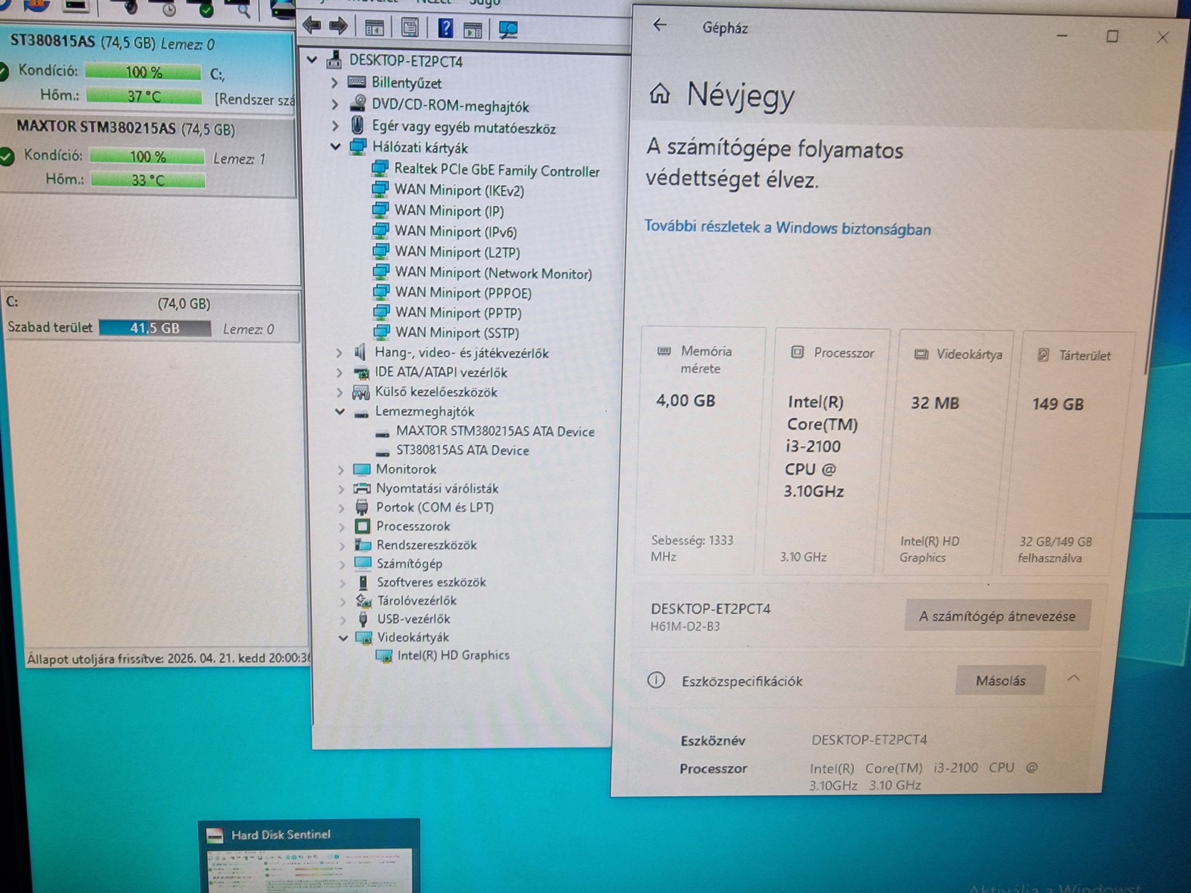This screenshot has height=893, width=1191.
Task: Click the monitor icon beside Monitorok
Action: (x=362, y=469)
